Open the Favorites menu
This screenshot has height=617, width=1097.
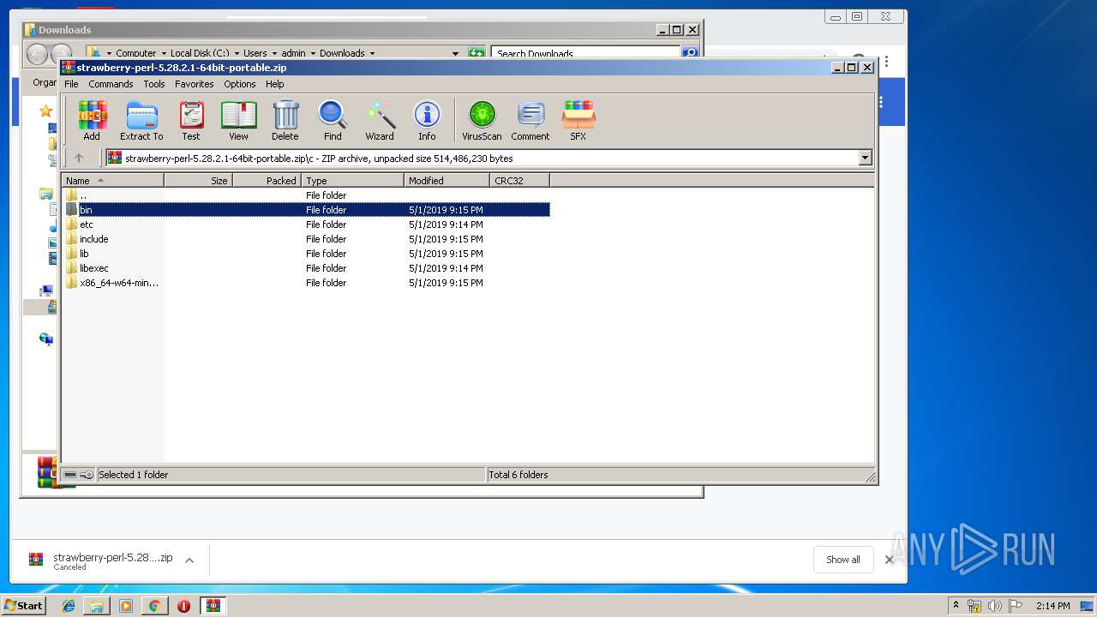(x=195, y=84)
